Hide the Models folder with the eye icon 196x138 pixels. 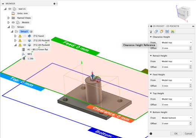click(13, 22)
